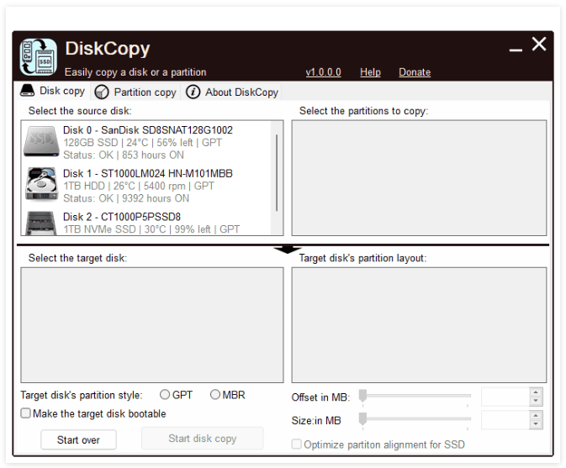Click 'Status: OK | 9392 hours ON'
This screenshot has height=468, width=566.
tap(126, 198)
